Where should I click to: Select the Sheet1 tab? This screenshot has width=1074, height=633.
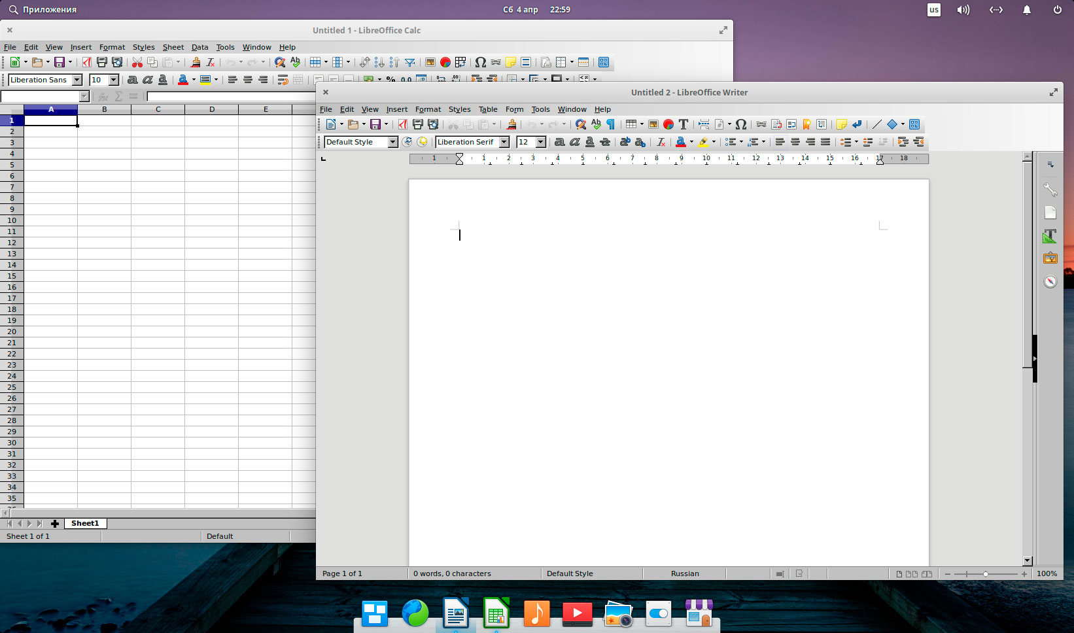click(x=85, y=523)
